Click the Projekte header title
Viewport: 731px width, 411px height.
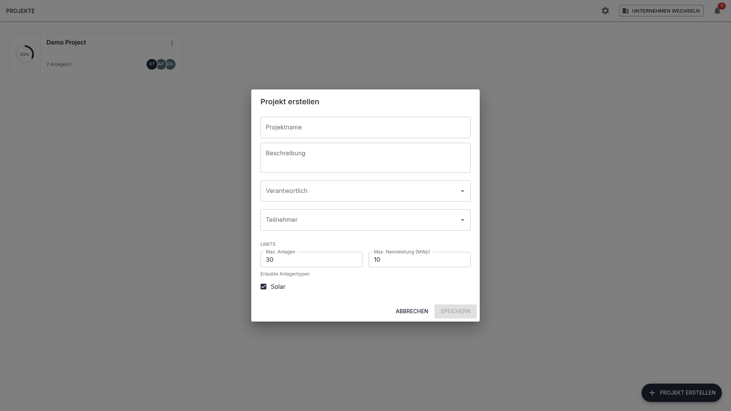pyautogui.click(x=20, y=11)
